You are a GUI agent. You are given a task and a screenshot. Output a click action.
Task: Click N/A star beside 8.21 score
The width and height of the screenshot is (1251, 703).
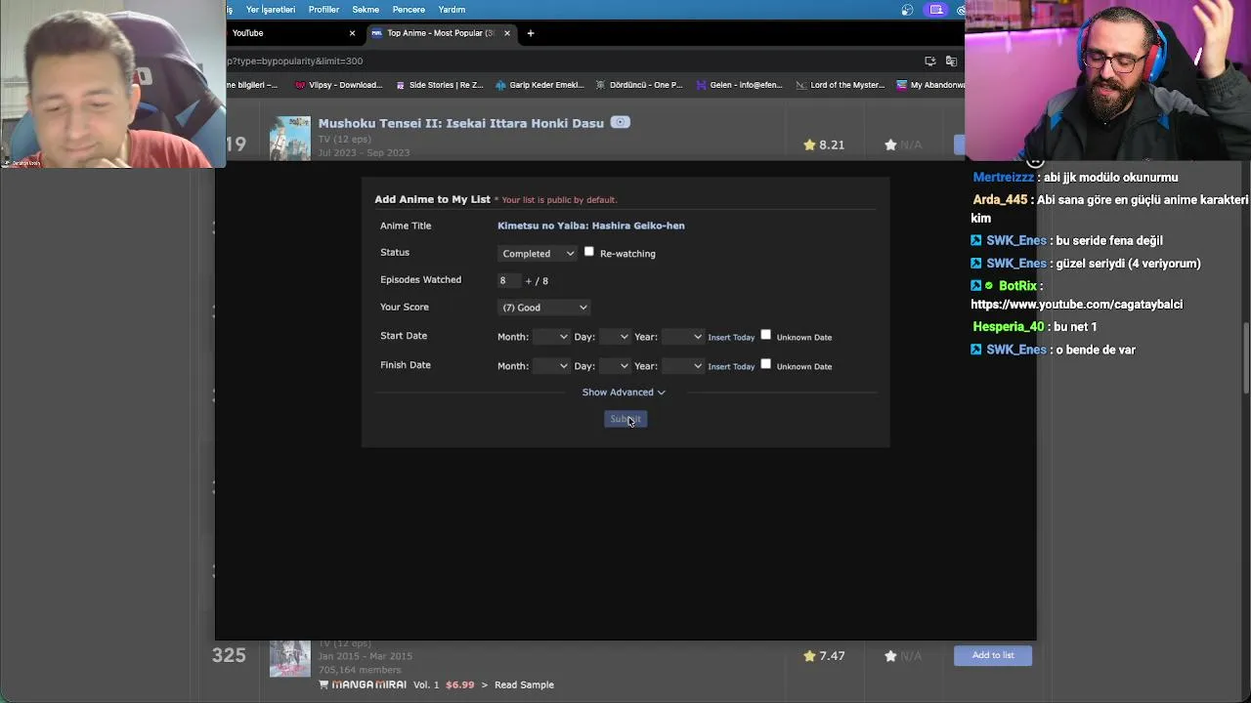pos(890,145)
